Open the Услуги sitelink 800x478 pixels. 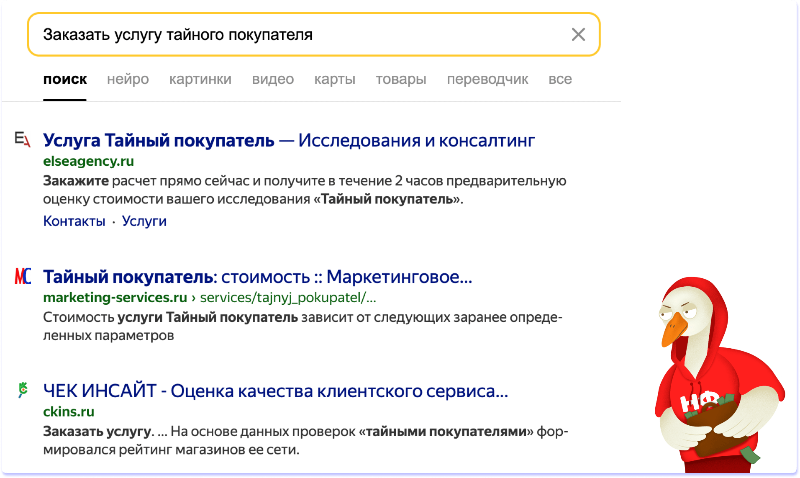(144, 221)
